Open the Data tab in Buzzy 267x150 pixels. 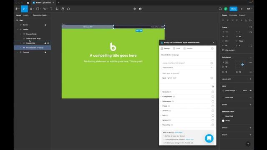pyautogui.click(x=176, y=48)
